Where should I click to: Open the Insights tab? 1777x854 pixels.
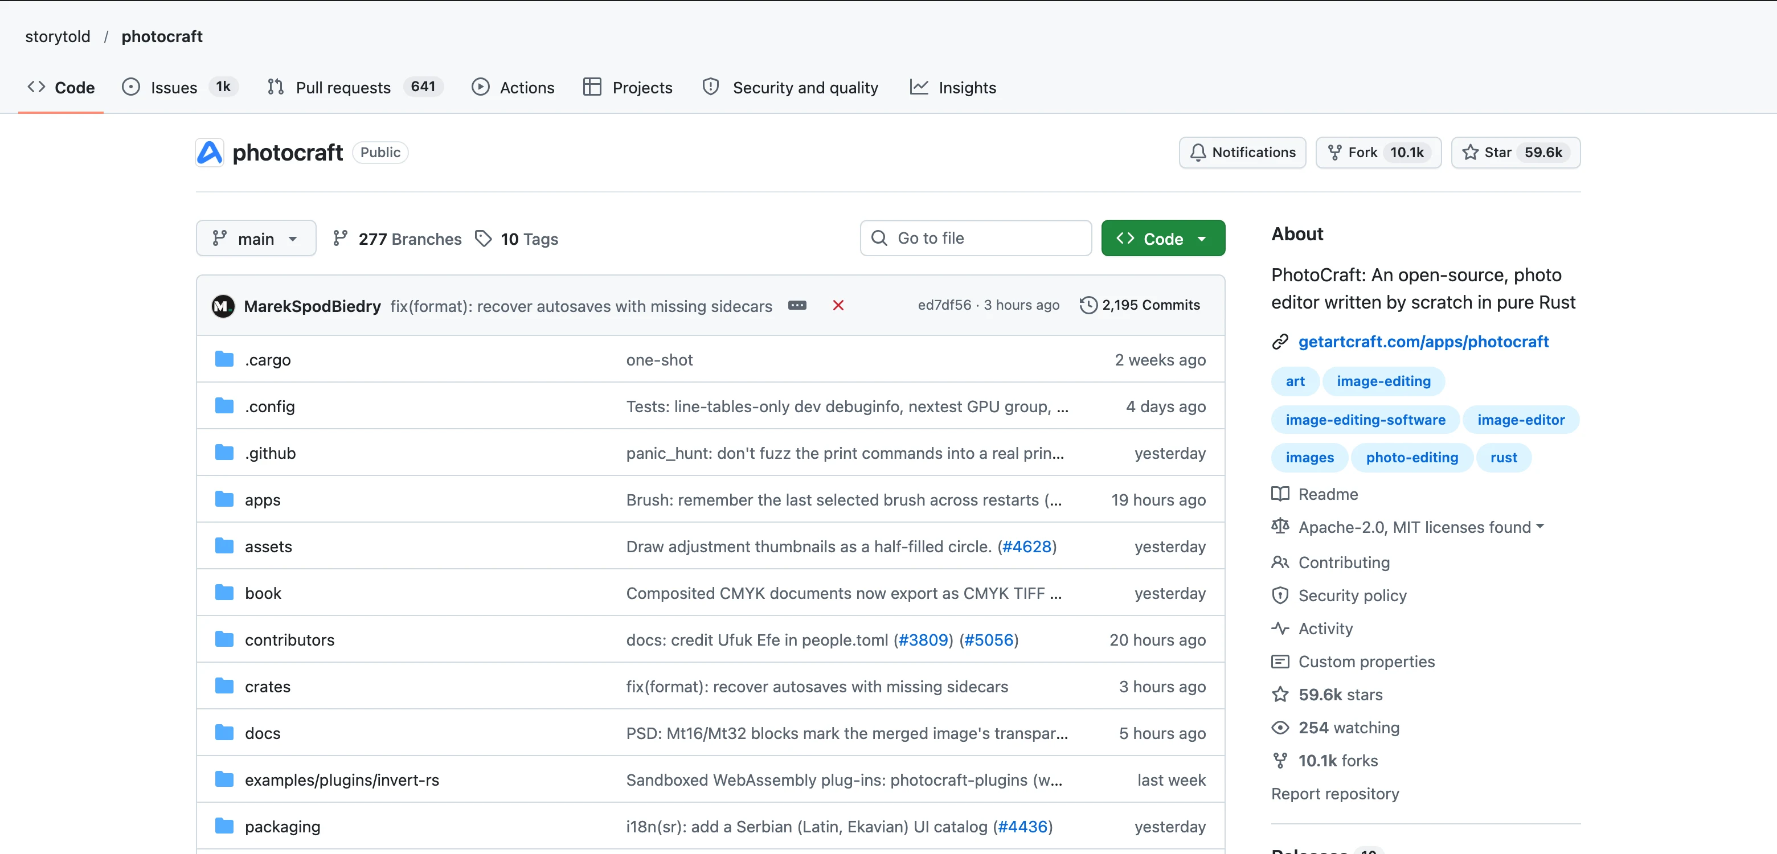953,88
